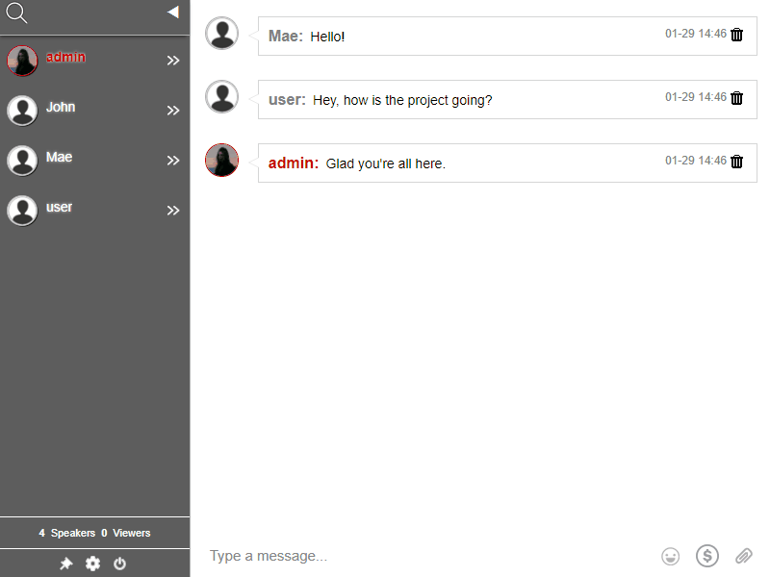Open the emoji picker

671,556
